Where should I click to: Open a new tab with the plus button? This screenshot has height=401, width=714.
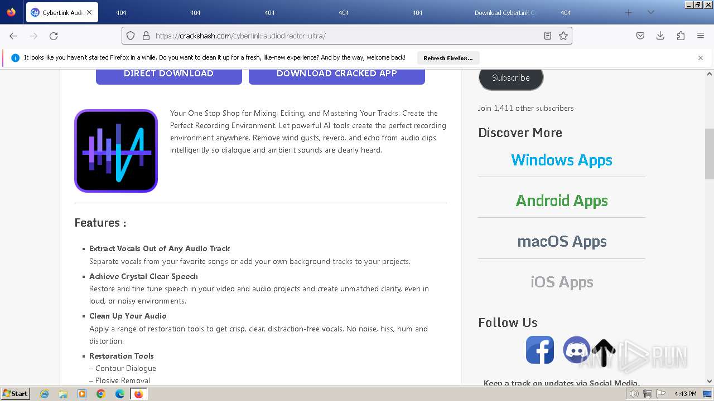pos(629,13)
